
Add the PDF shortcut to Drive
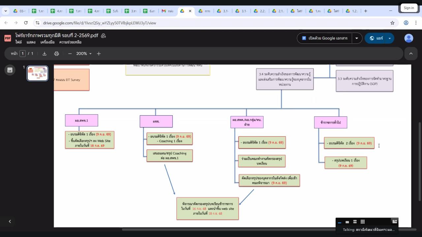[103, 36]
